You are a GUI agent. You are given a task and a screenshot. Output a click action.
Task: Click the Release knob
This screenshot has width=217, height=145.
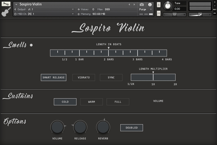point(80,127)
